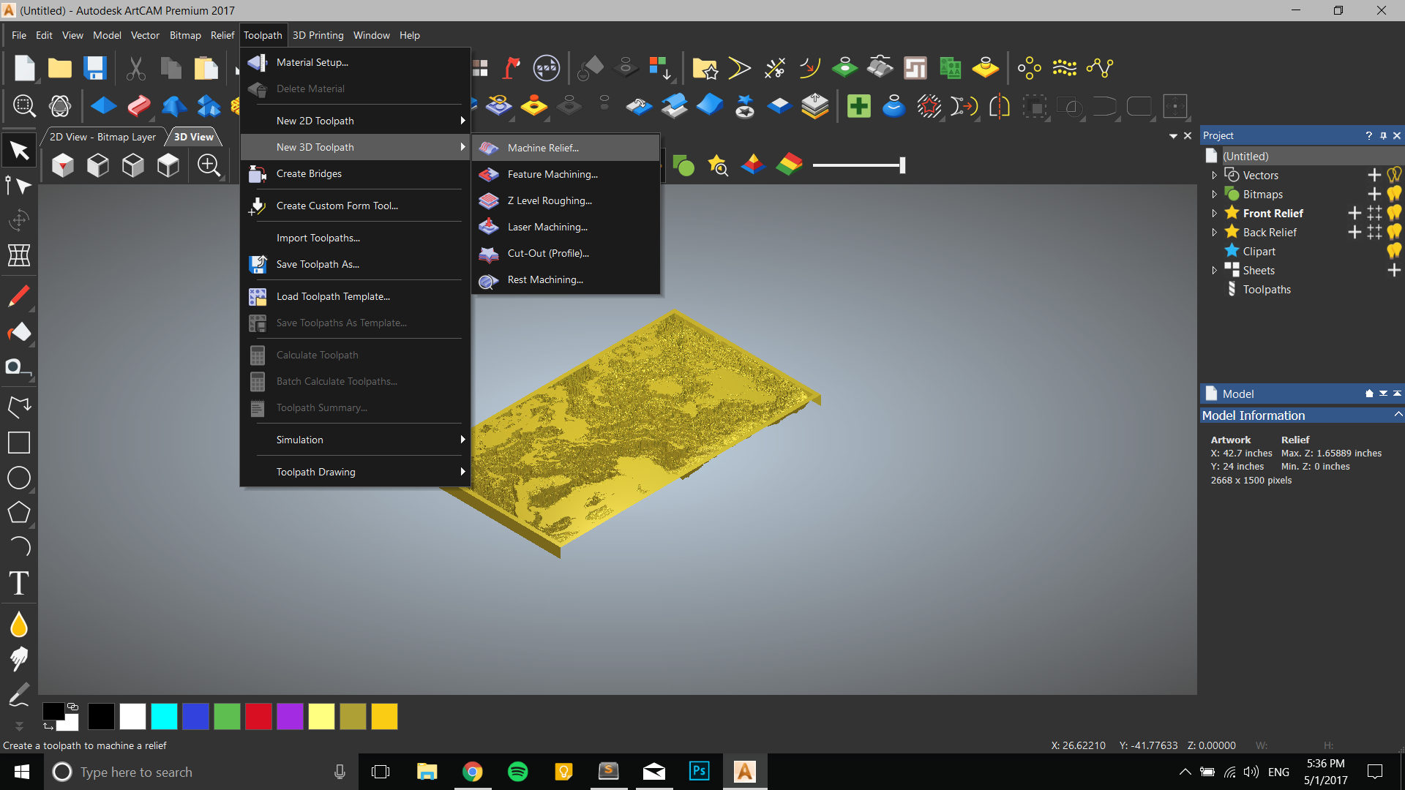Screen dimensions: 1405x790
Task: Choose Create Bridges menu entry
Action: (356, 173)
